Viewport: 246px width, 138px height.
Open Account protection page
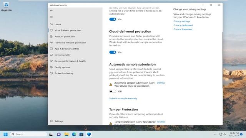(x=65, y=36)
